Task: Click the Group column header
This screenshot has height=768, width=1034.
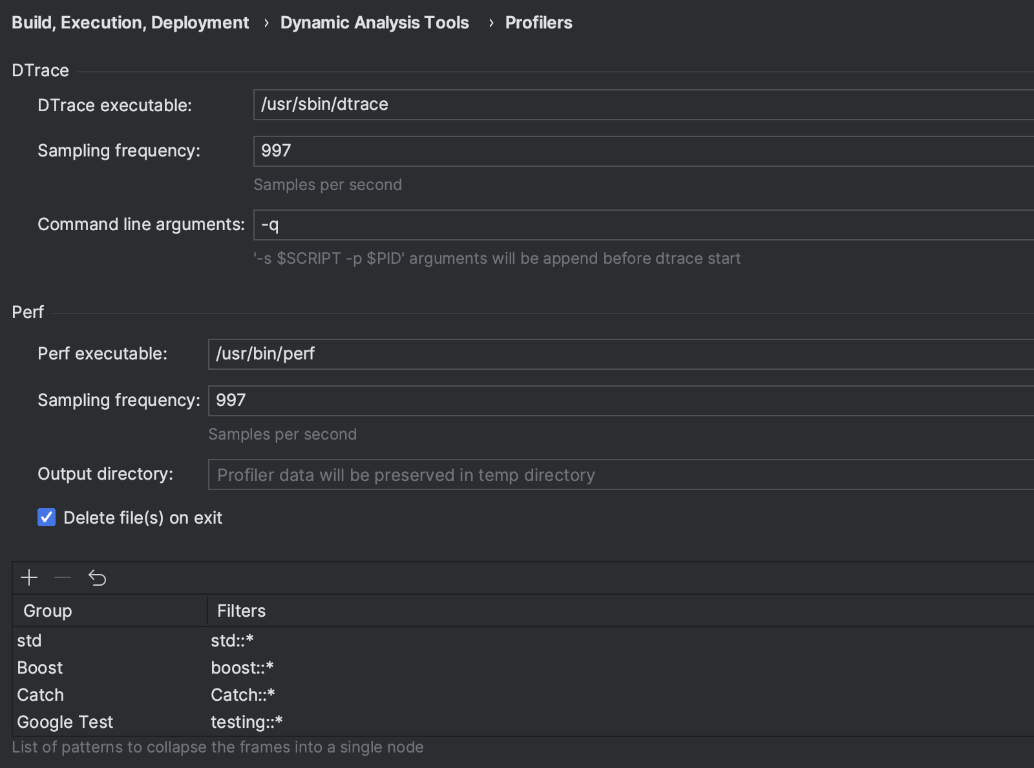Action: (48, 611)
